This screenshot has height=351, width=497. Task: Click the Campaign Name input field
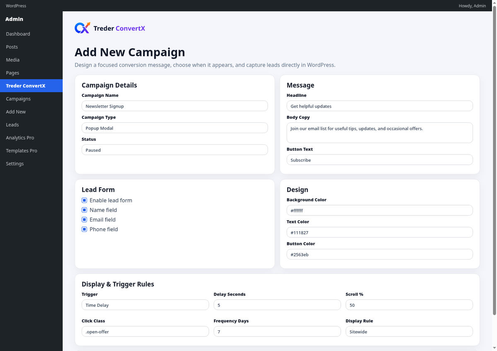click(x=175, y=106)
